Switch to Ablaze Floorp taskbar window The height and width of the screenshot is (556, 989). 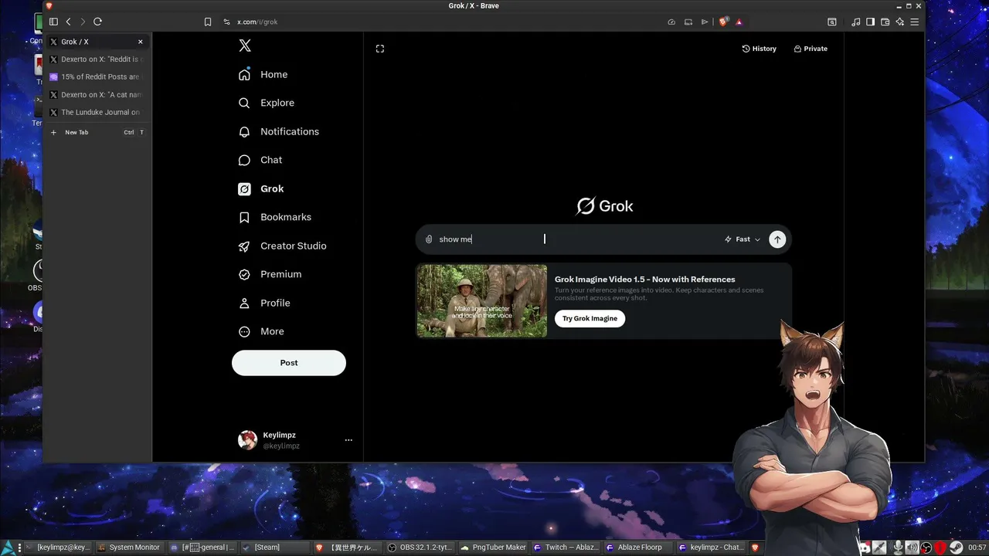pos(637,548)
